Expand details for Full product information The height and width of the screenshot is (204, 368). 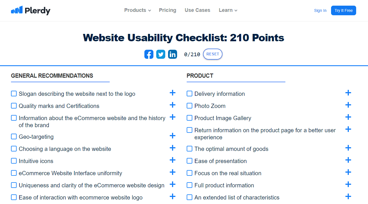(348, 185)
